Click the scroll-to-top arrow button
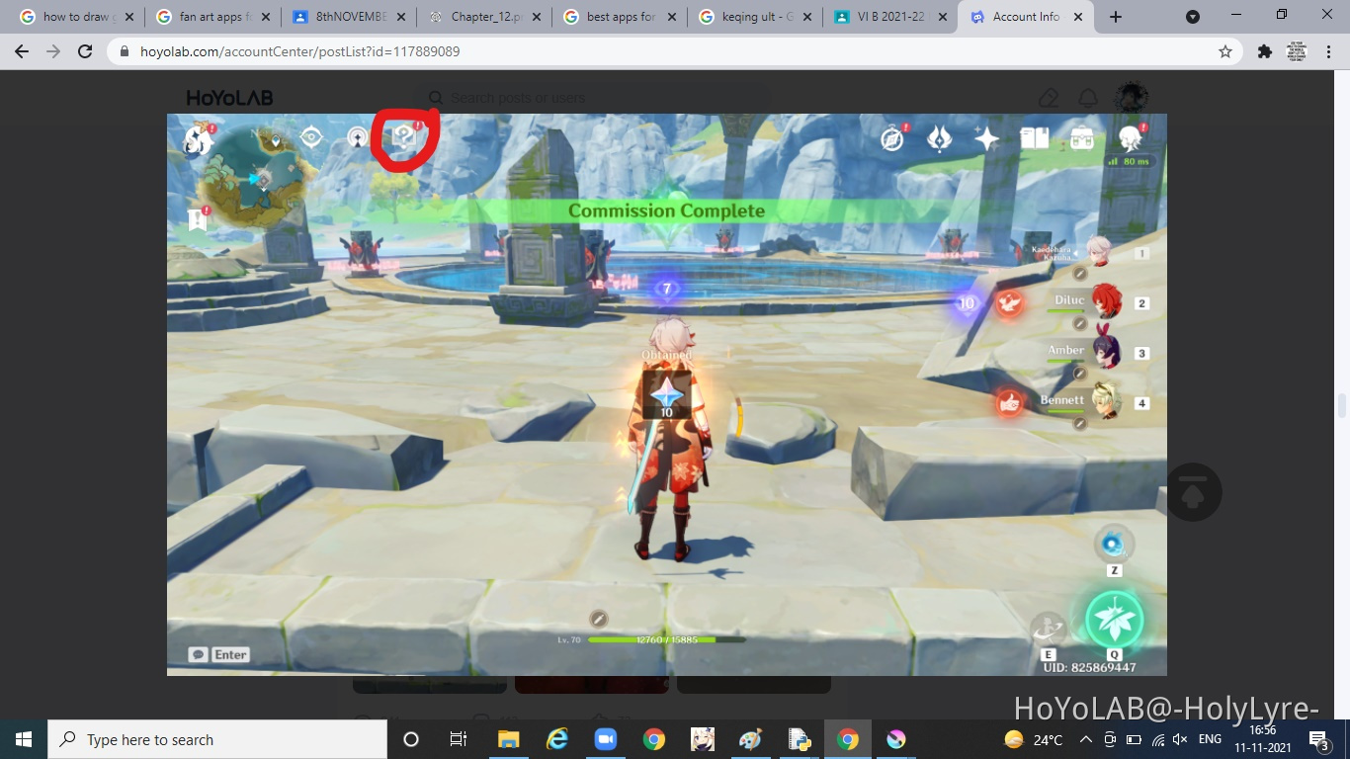The image size is (1350, 759). tap(1193, 492)
